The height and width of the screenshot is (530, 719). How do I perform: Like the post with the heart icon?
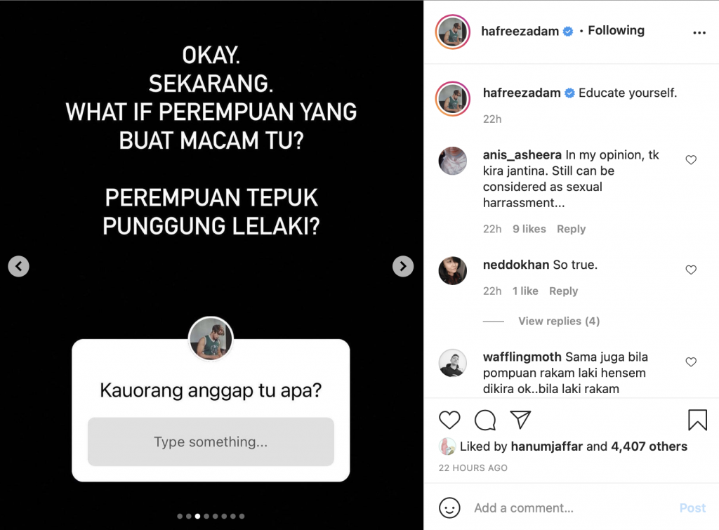pyautogui.click(x=449, y=420)
